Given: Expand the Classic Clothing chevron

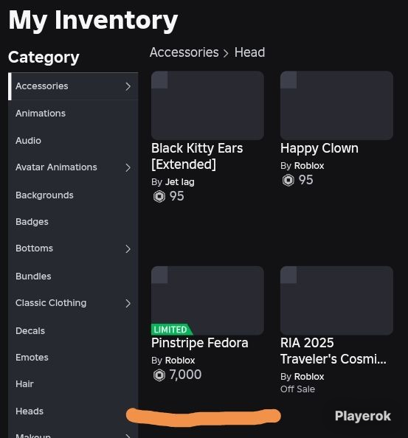Looking at the screenshot, I should 128,303.
